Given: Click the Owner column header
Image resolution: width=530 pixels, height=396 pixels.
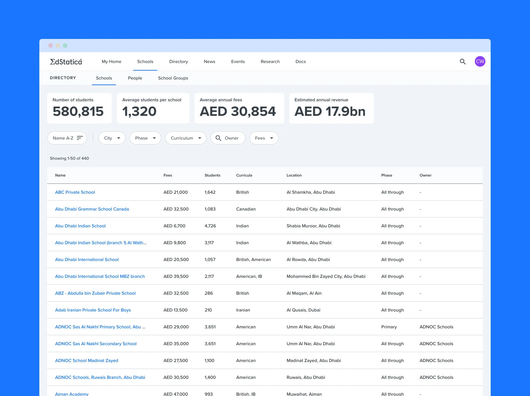Looking at the screenshot, I should 426,175.
